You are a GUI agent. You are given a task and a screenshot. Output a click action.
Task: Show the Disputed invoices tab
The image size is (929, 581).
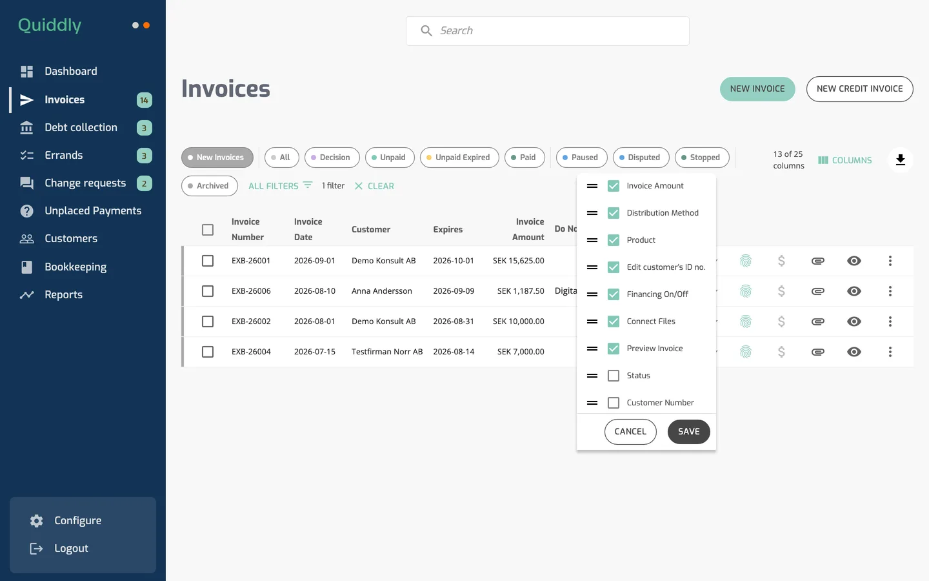(x=641, y=158)
